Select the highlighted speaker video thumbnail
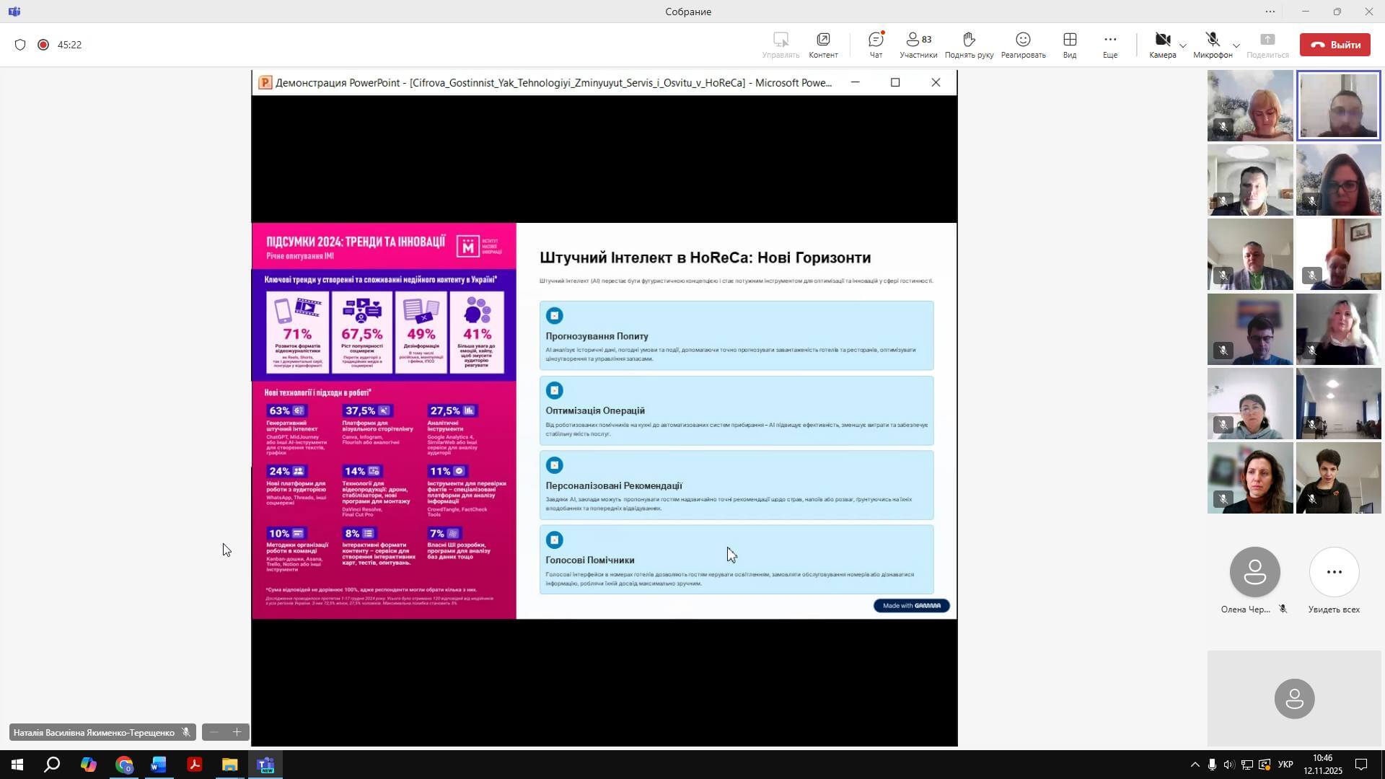 pyautogui.click(x=1338, y=105)
